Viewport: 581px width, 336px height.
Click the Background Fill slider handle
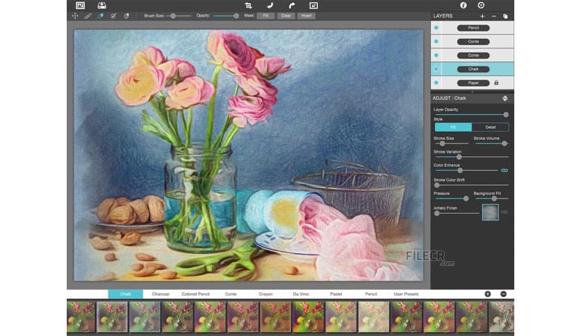point(494,199)
